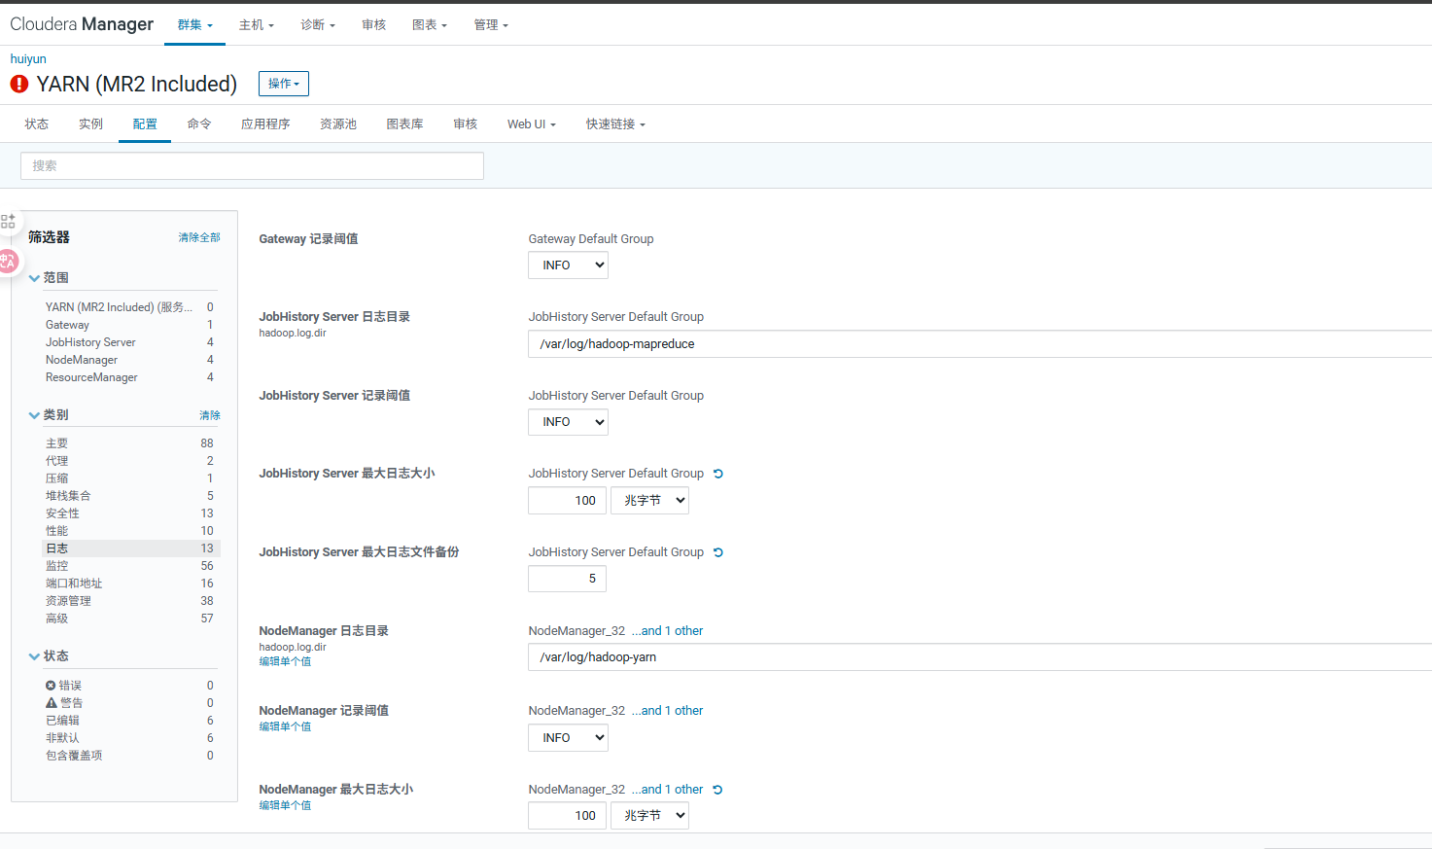
Task: Open the Web UI dropdown tab
Action: click(531, 124)
